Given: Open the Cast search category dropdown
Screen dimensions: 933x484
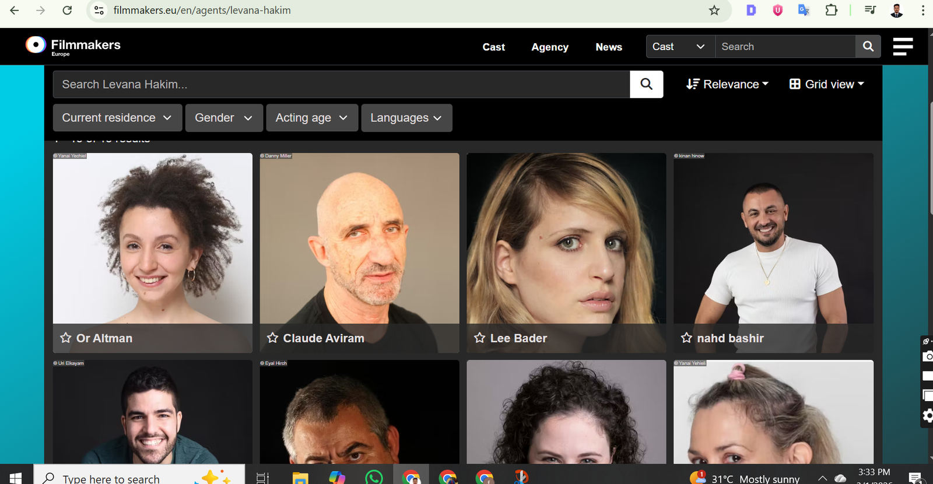Looking at the screenshot, I should click(x=681, y=47).
